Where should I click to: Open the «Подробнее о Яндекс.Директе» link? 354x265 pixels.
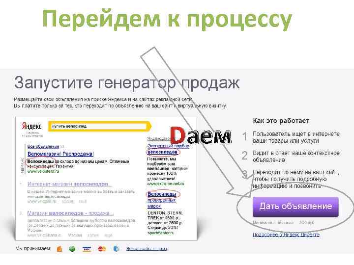[x=286, y=235]
